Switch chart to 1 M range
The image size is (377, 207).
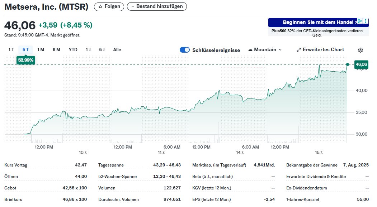coord(41,50)
